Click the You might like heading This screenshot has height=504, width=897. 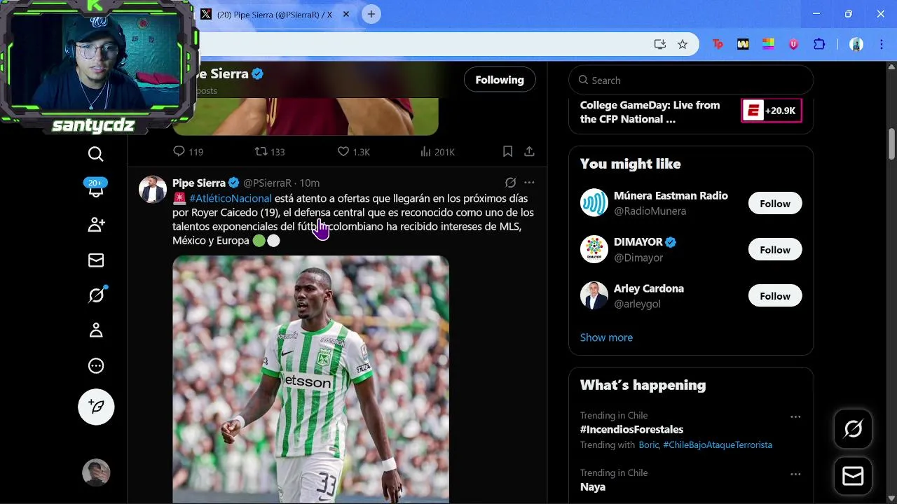click(630, 164)
